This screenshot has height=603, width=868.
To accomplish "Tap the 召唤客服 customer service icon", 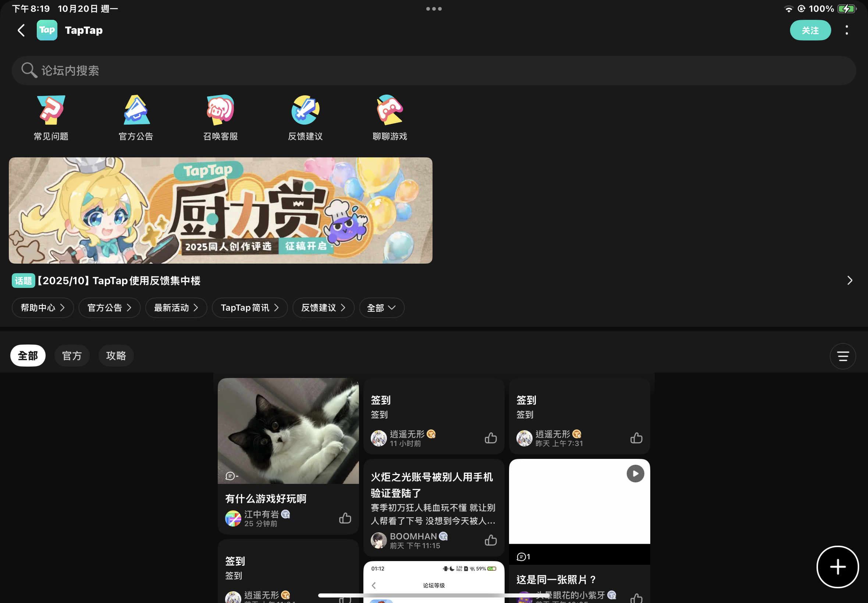I will coord(220,118).
